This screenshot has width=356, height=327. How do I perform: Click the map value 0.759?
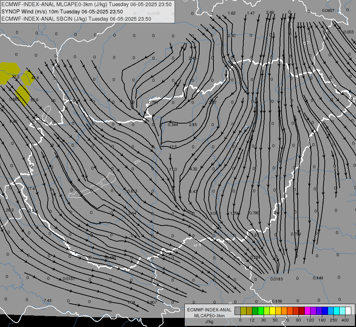pyautogui.click(x=296, y=234)
